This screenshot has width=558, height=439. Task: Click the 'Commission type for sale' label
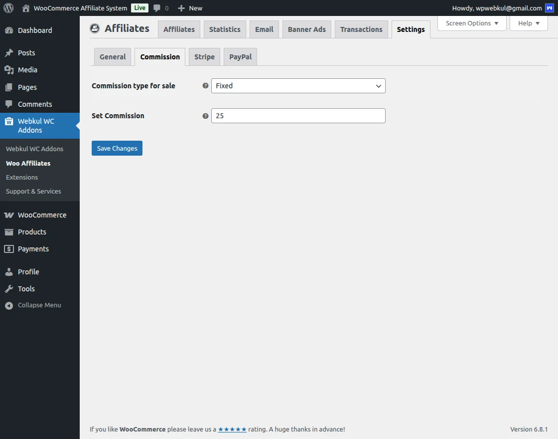click(134, 85)
